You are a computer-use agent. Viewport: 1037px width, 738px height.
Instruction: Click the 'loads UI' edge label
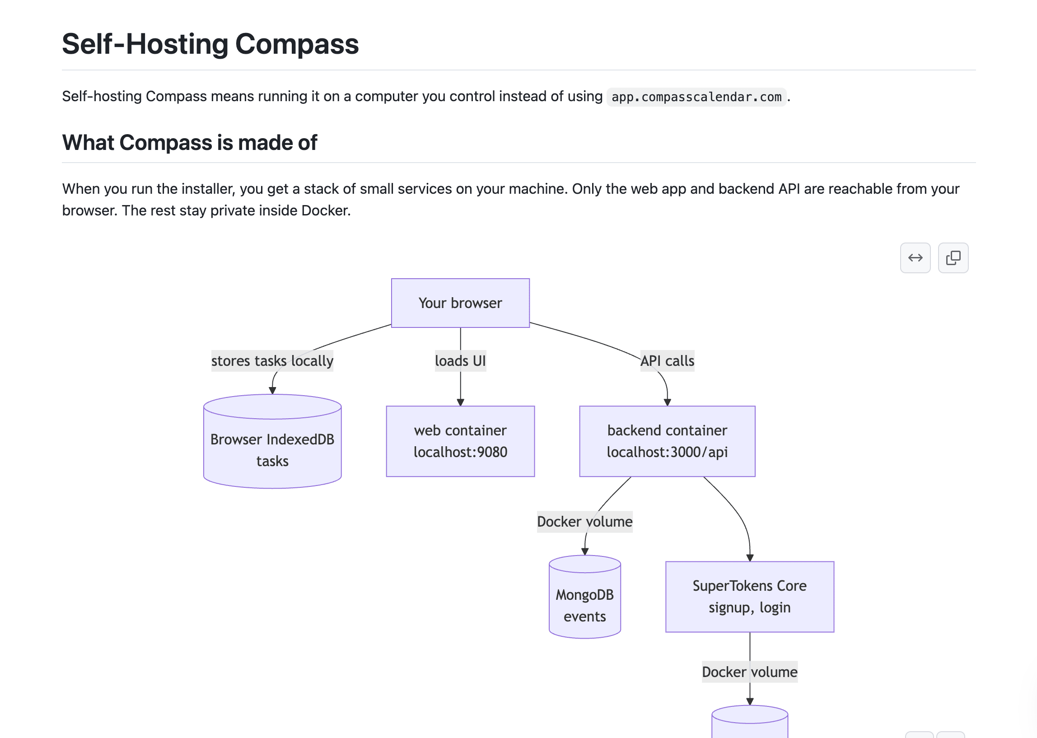click(x=460, y=361)
